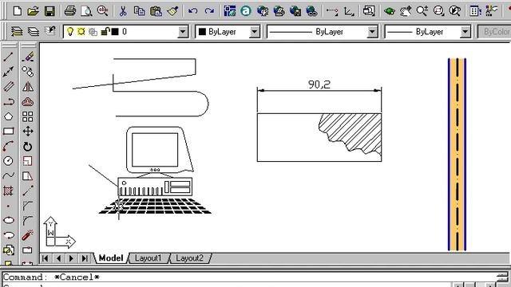Select the Polygon draw tool

(x=8, y=116)
